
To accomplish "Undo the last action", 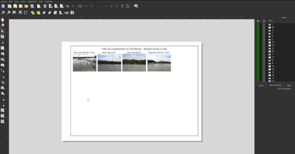I will coord(67,6).
